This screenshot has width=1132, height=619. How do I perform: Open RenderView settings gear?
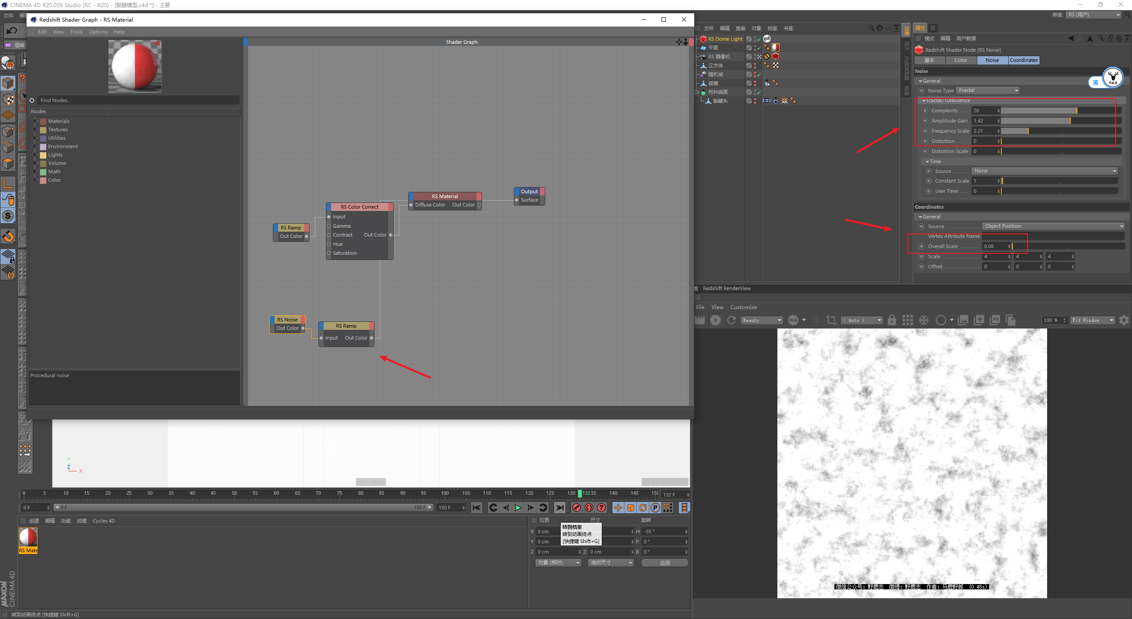tap(1124, 320)
